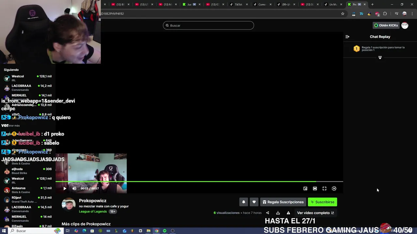Switch to the Jue Kick tab
Viewport: 417px width, 234px height.
[191, 4]
